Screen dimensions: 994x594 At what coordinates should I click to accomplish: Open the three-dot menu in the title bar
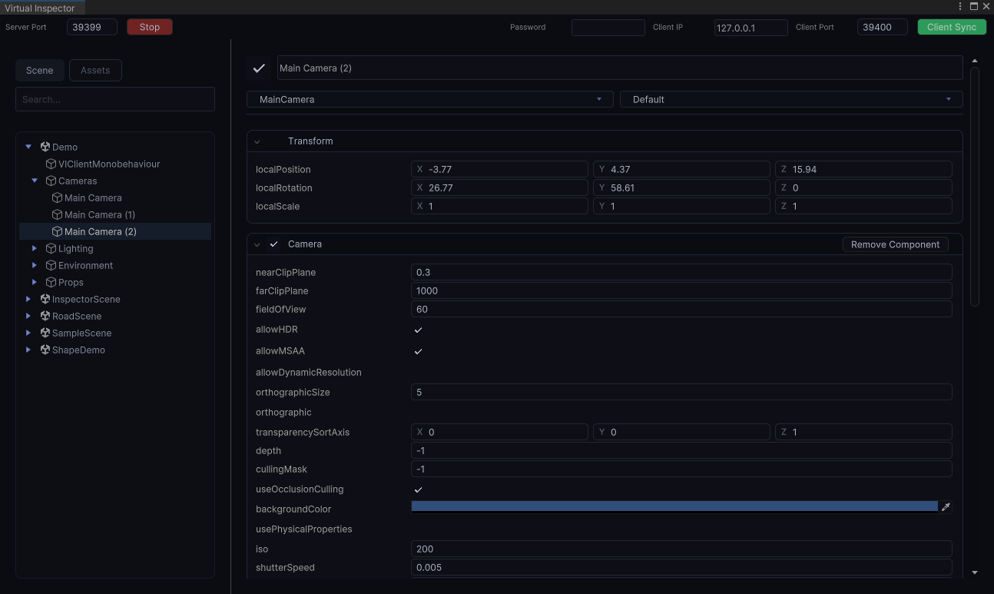coord(959,6)
